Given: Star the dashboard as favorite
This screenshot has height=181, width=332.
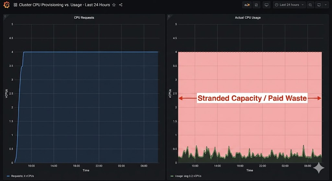Looking at the screenshot, I should (114, 5).
